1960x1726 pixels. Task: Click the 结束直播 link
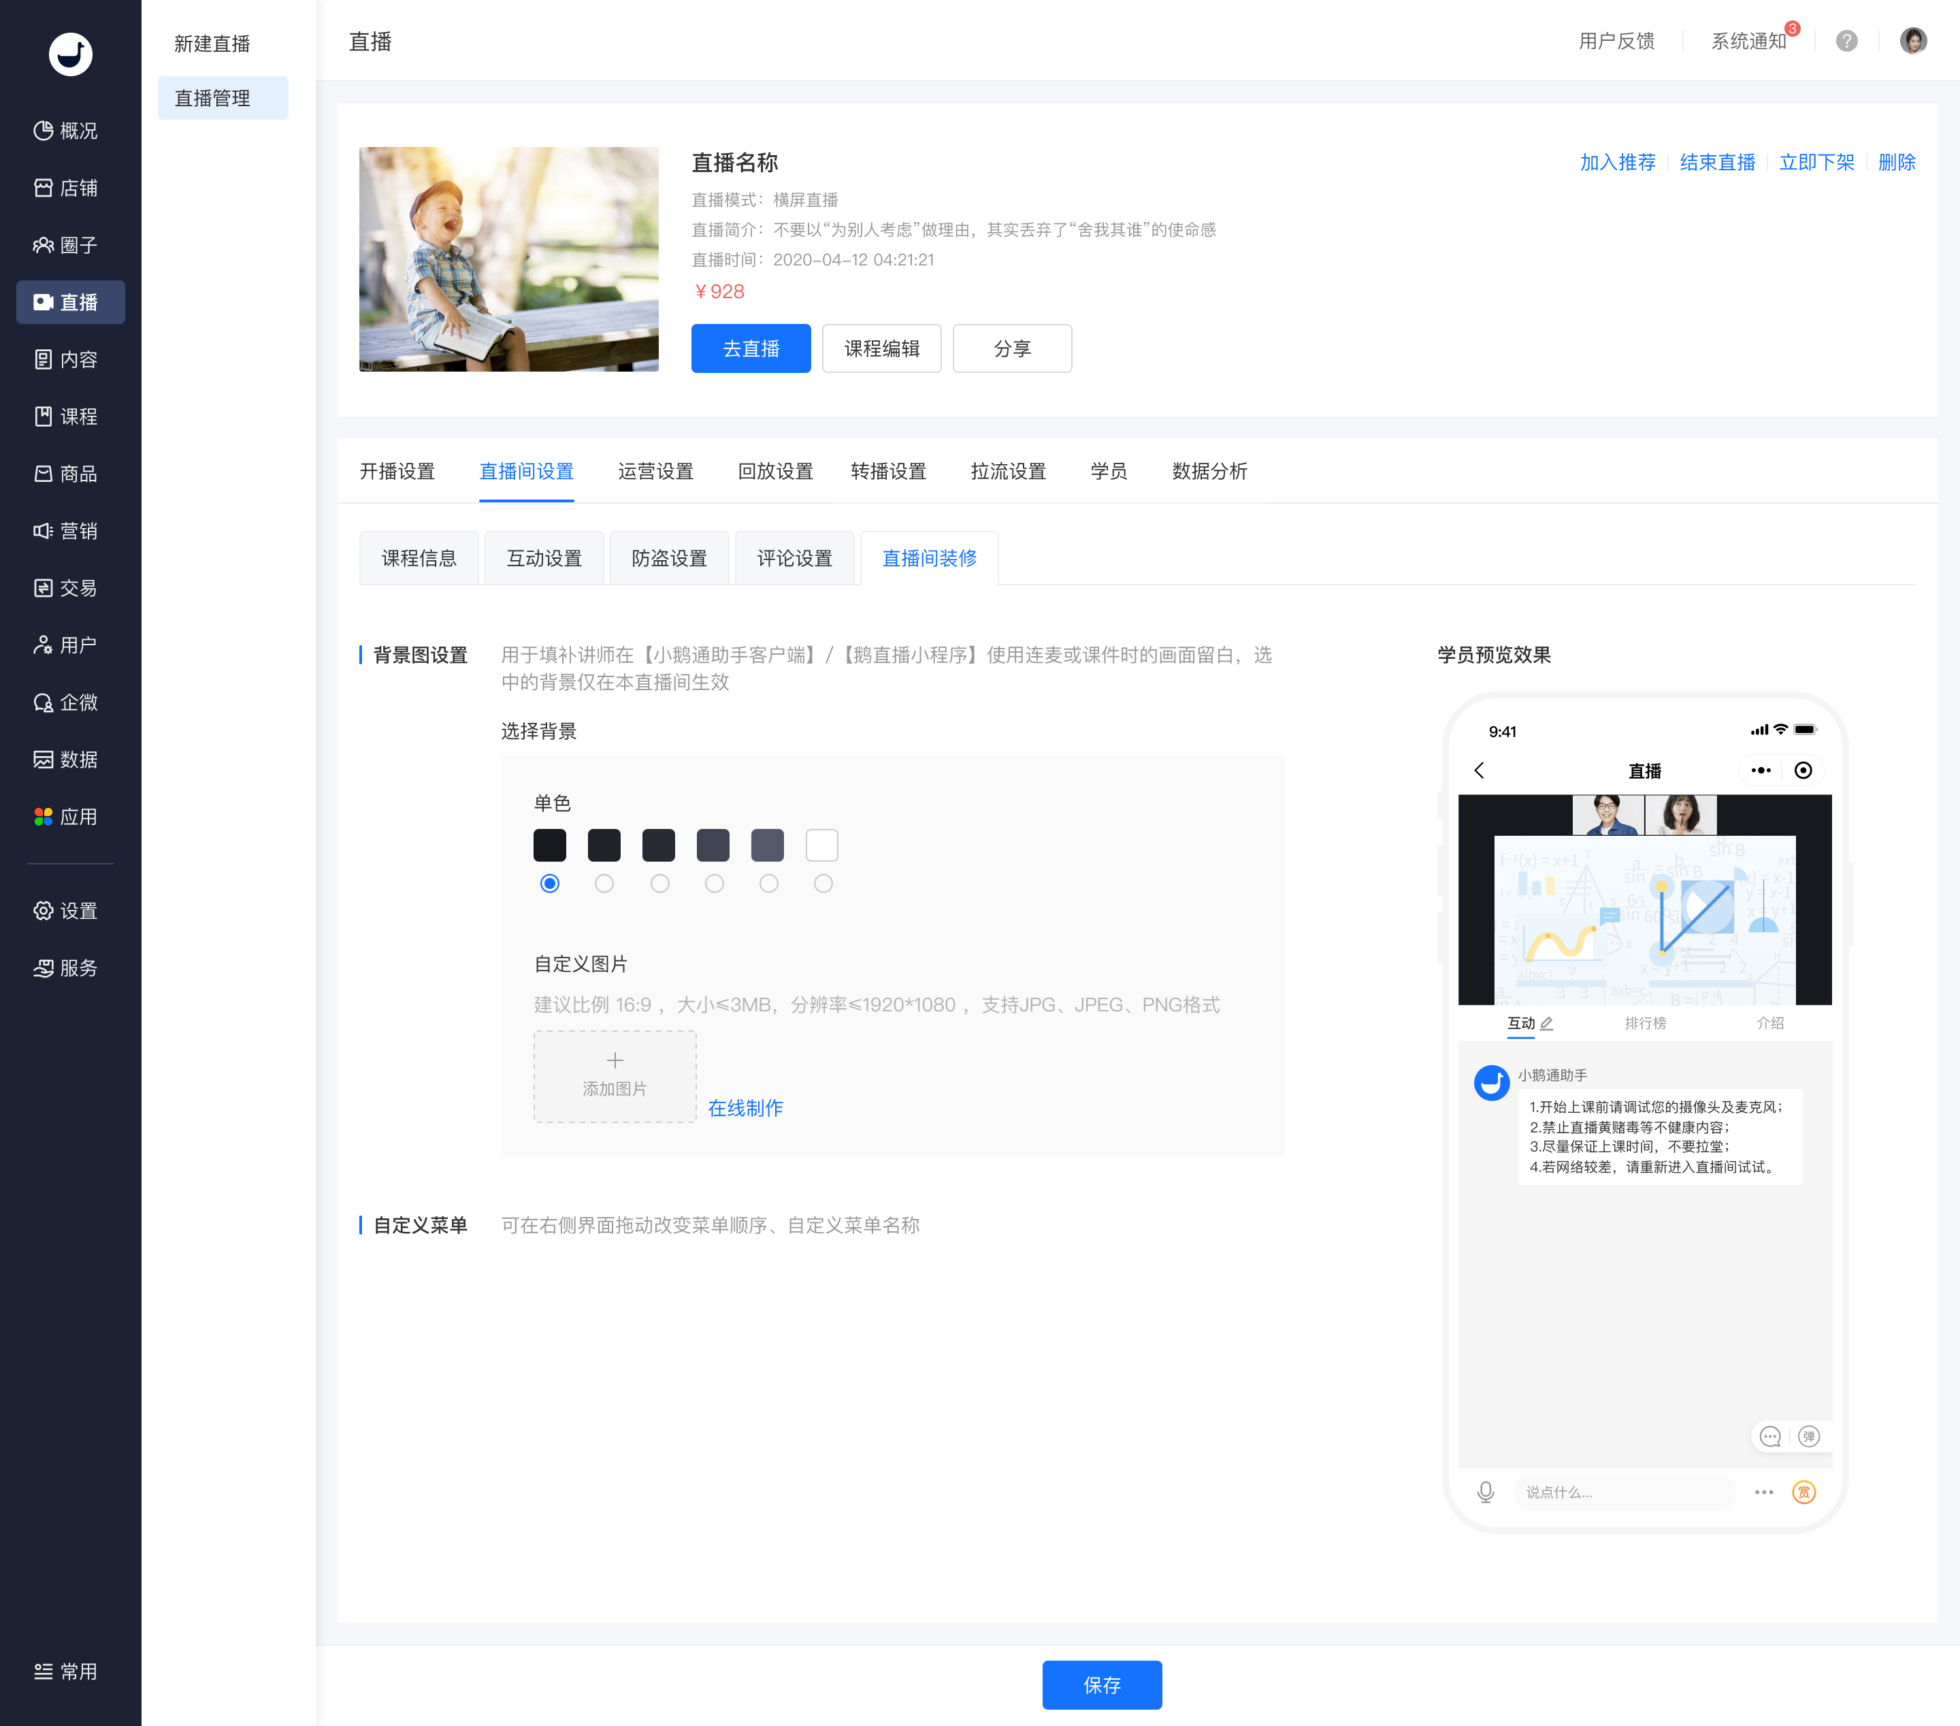point(1718,162)
